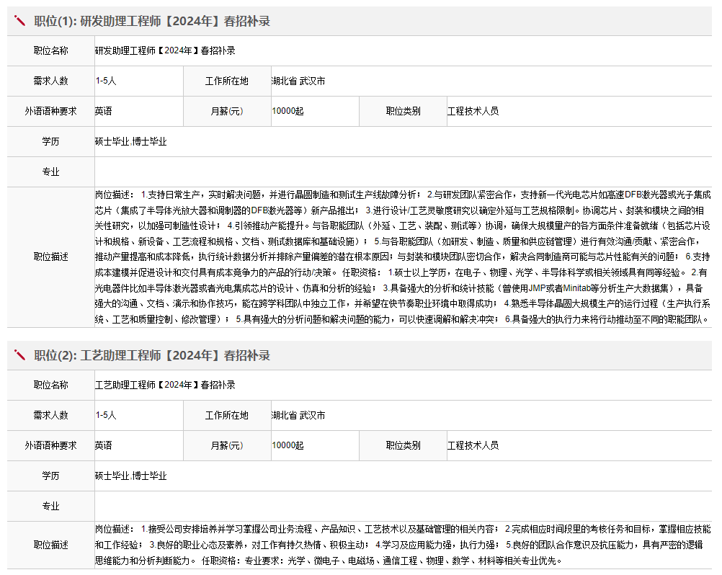Click 工程技术人员 category in position 1
The image size is (722, 575).
[x=473, y=111]
